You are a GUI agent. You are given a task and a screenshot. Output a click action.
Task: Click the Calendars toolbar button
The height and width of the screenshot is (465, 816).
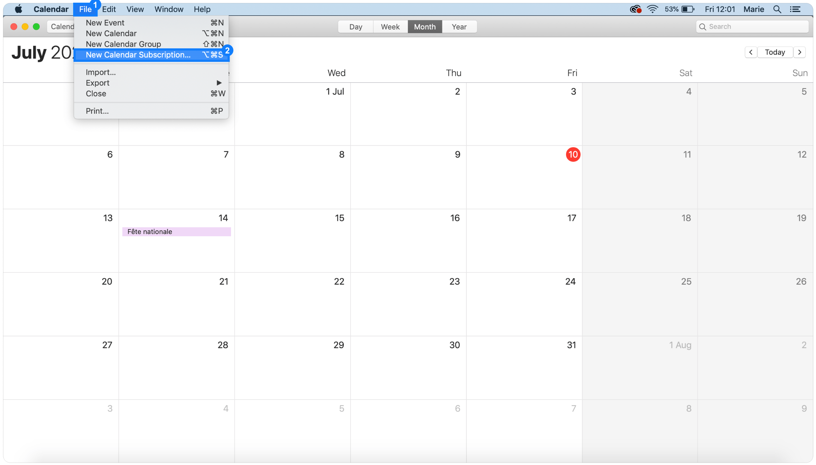coord(61,27)
